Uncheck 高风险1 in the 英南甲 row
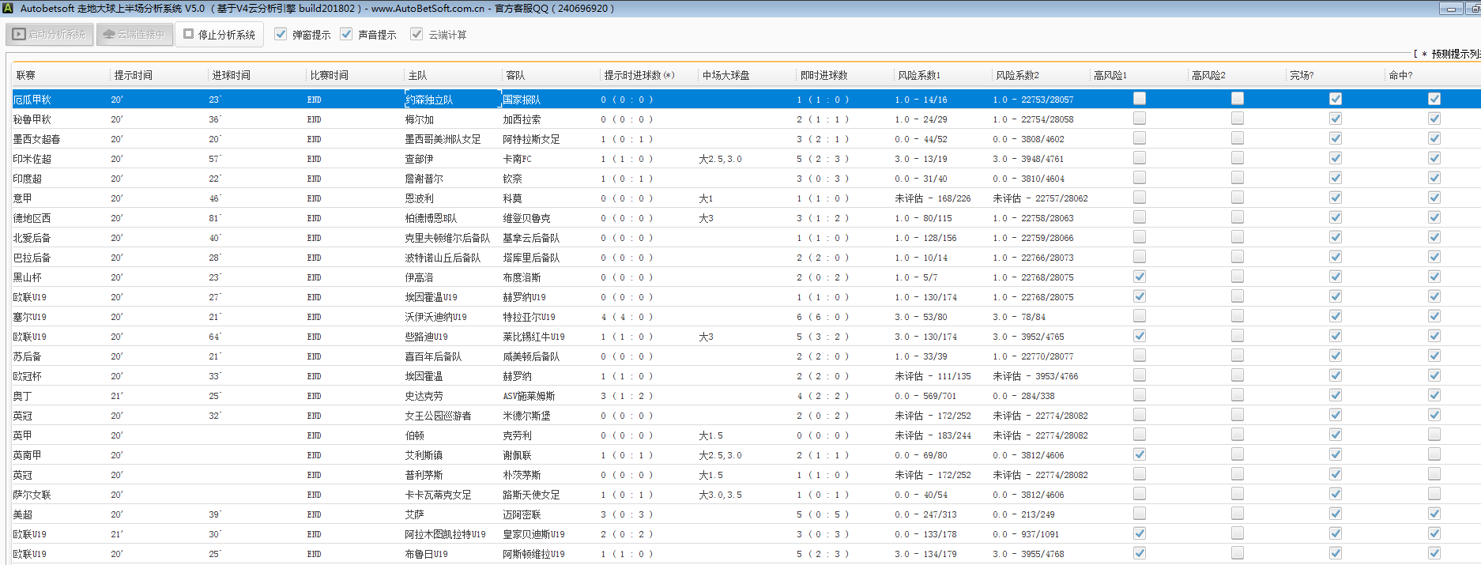This screenshot has width=1481, height=565. (x=1139, y=454)
